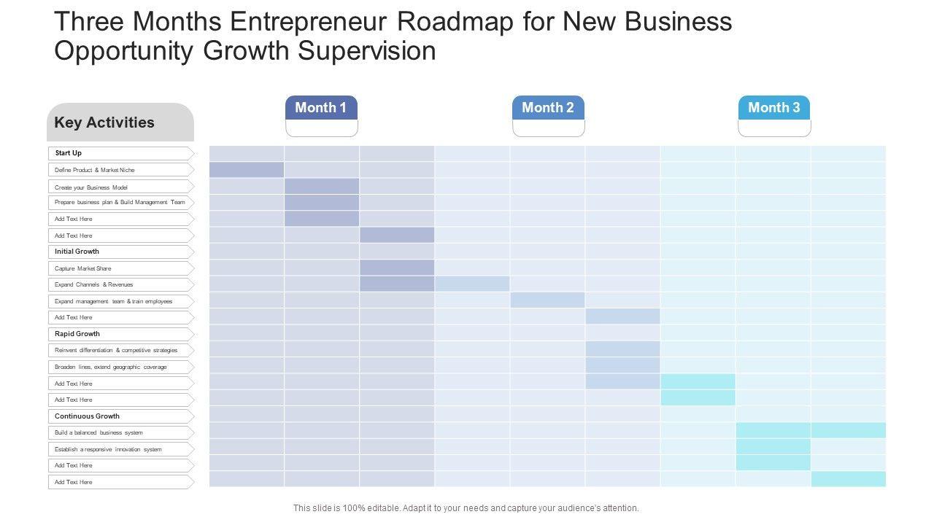Click Prepare business plan & Build Management Team
Viewport: 934px width, 525px height.
click(x=120, y=202)
